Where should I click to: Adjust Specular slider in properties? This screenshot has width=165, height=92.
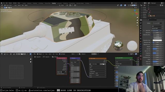pyautogui.click(x=157, y=49)
